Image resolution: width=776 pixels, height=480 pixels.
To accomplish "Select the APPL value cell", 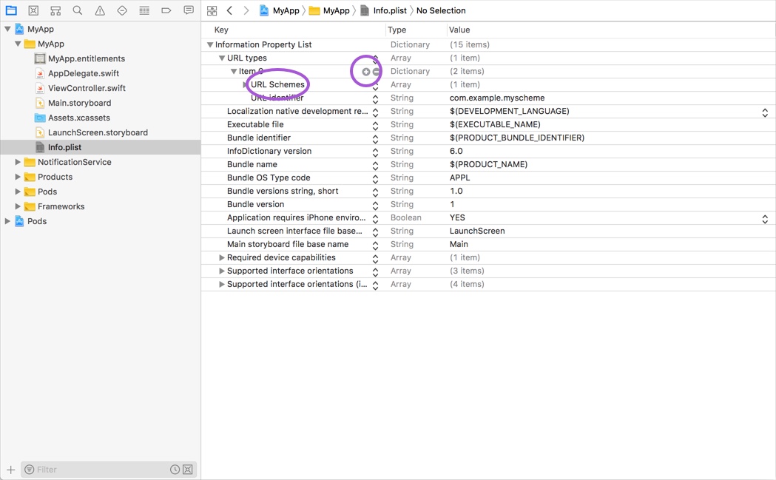I will [x=460, y=178].
